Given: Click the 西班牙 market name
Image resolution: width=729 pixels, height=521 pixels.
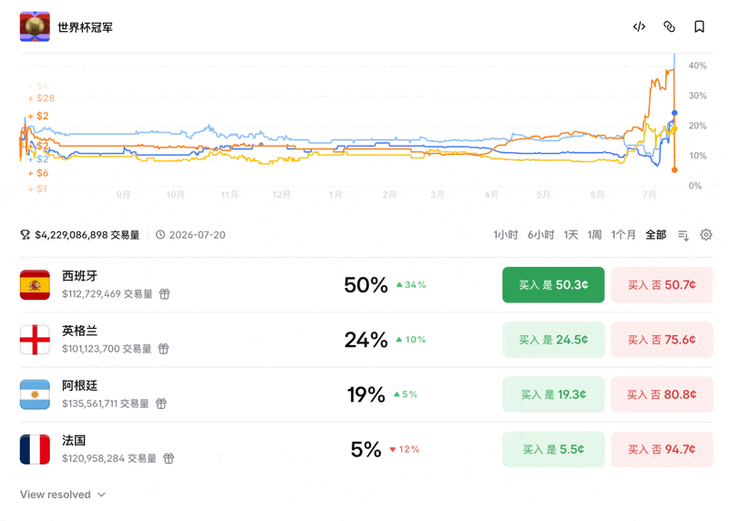Looking at the screenshot, I should point(79,276).
